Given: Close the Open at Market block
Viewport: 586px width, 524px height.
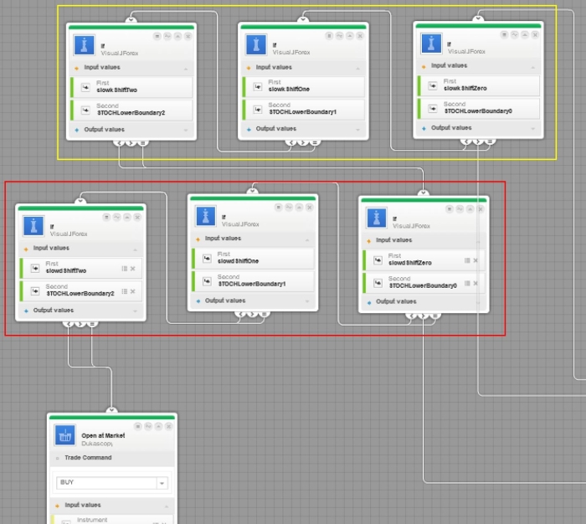Looking at the screenshot, I should (169, 426).
